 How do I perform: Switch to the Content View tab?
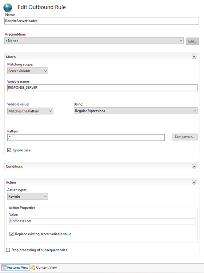[x=44, y=268]
